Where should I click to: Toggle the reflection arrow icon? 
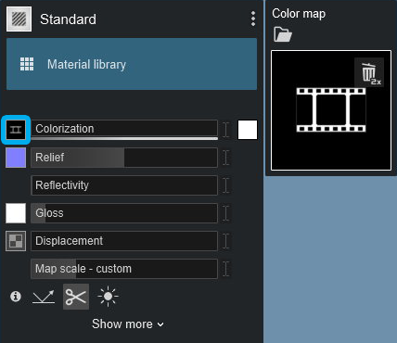(x=44, y=297)
